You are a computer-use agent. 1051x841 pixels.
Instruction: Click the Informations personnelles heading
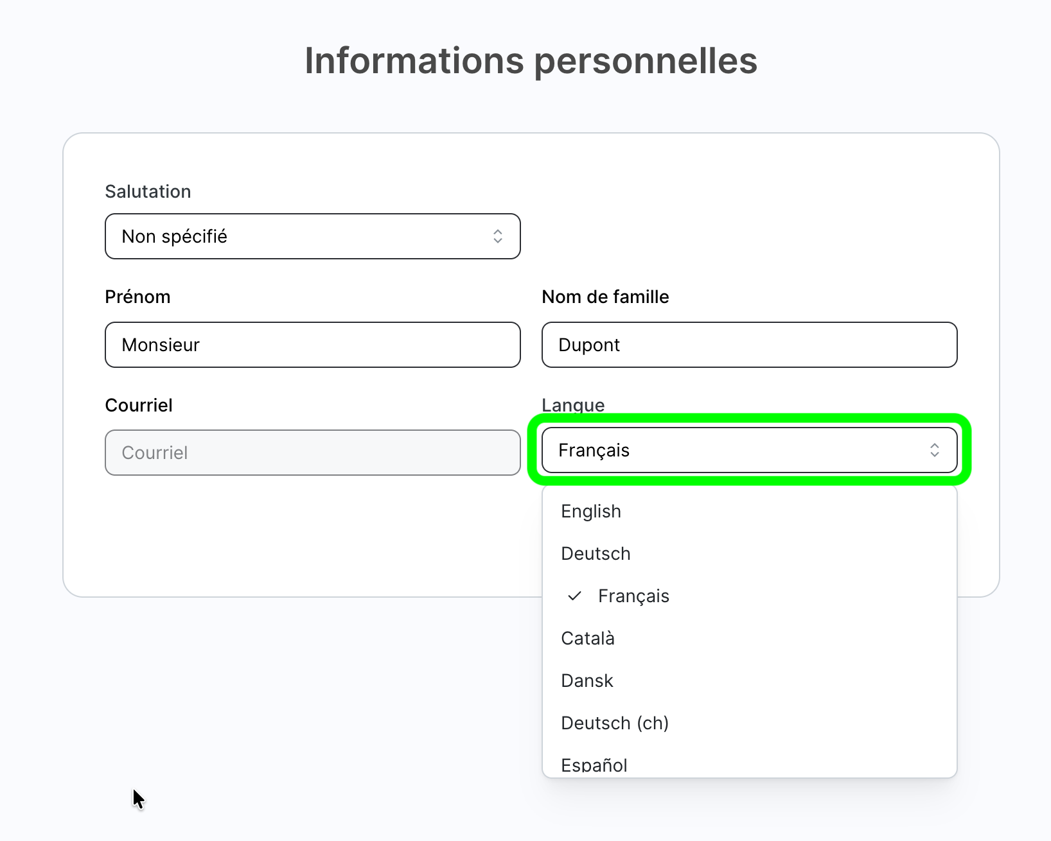pyautogui.click(x=531, y=60)
